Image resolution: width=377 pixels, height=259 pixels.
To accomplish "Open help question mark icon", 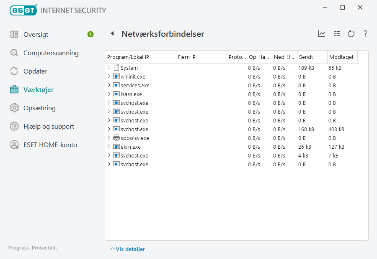I will 365,34.
